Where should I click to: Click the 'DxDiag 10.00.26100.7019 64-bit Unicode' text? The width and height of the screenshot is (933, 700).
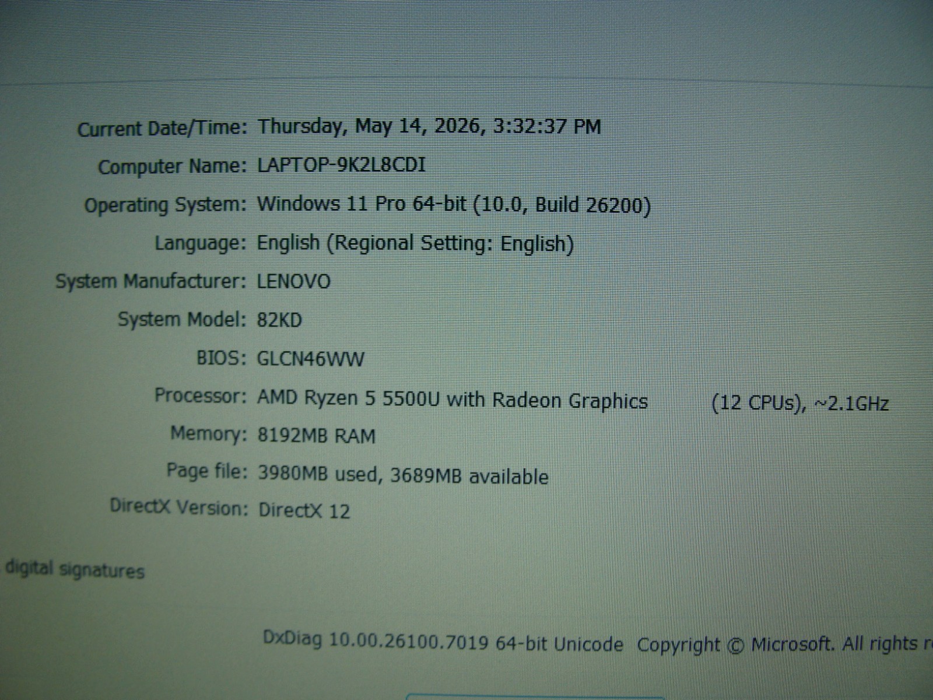(443, 642)
